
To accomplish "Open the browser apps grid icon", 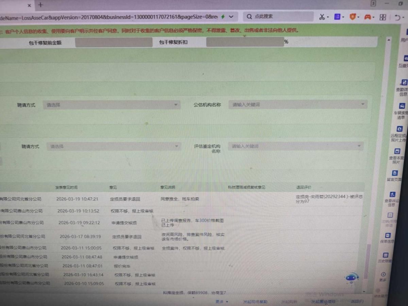I will click(x=383, y=17).
